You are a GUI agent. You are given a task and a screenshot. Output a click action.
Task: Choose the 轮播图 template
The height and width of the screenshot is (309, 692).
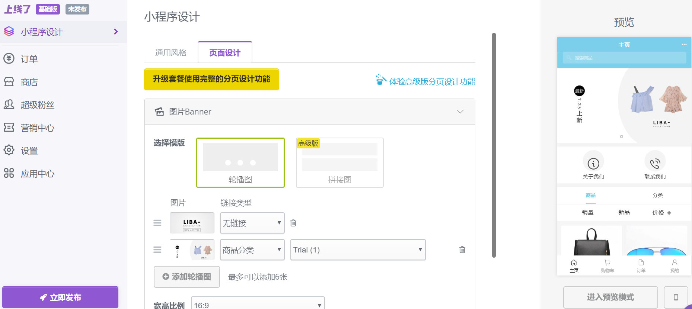[240, 162]
